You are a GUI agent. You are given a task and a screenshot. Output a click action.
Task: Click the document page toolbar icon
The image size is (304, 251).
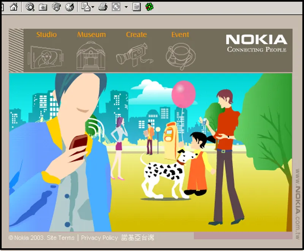[x=136, y=7]
